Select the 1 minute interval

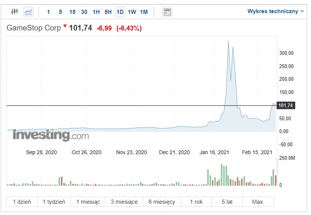(x=49, y=12)
